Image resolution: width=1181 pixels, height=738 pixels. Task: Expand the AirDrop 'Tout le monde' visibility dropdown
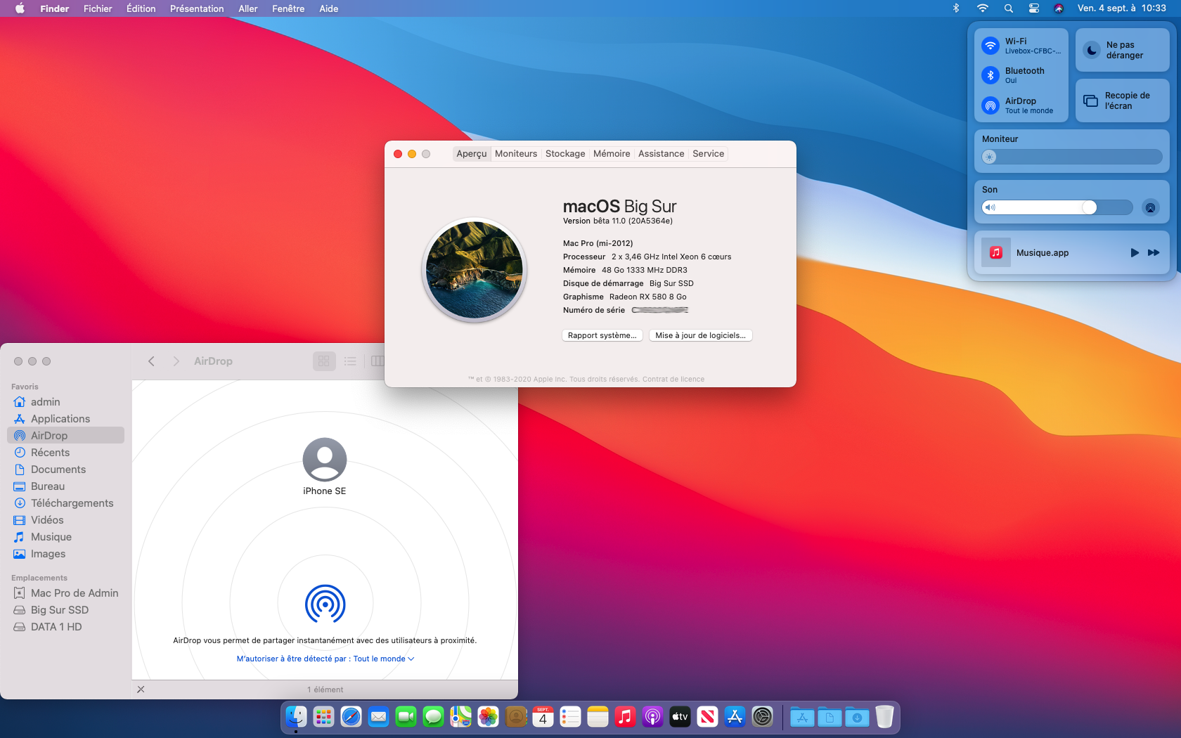pos(384,659)
